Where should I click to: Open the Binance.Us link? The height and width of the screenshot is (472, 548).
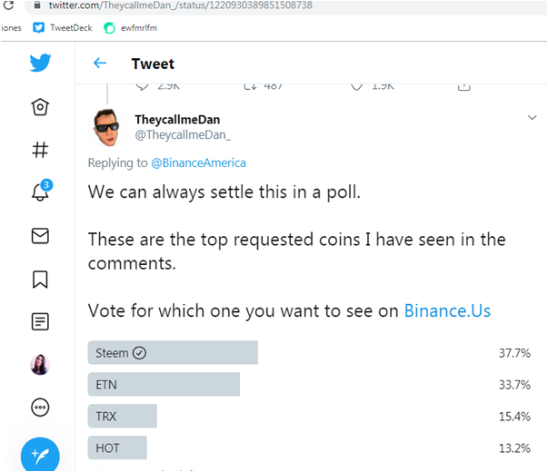(447, 310)
